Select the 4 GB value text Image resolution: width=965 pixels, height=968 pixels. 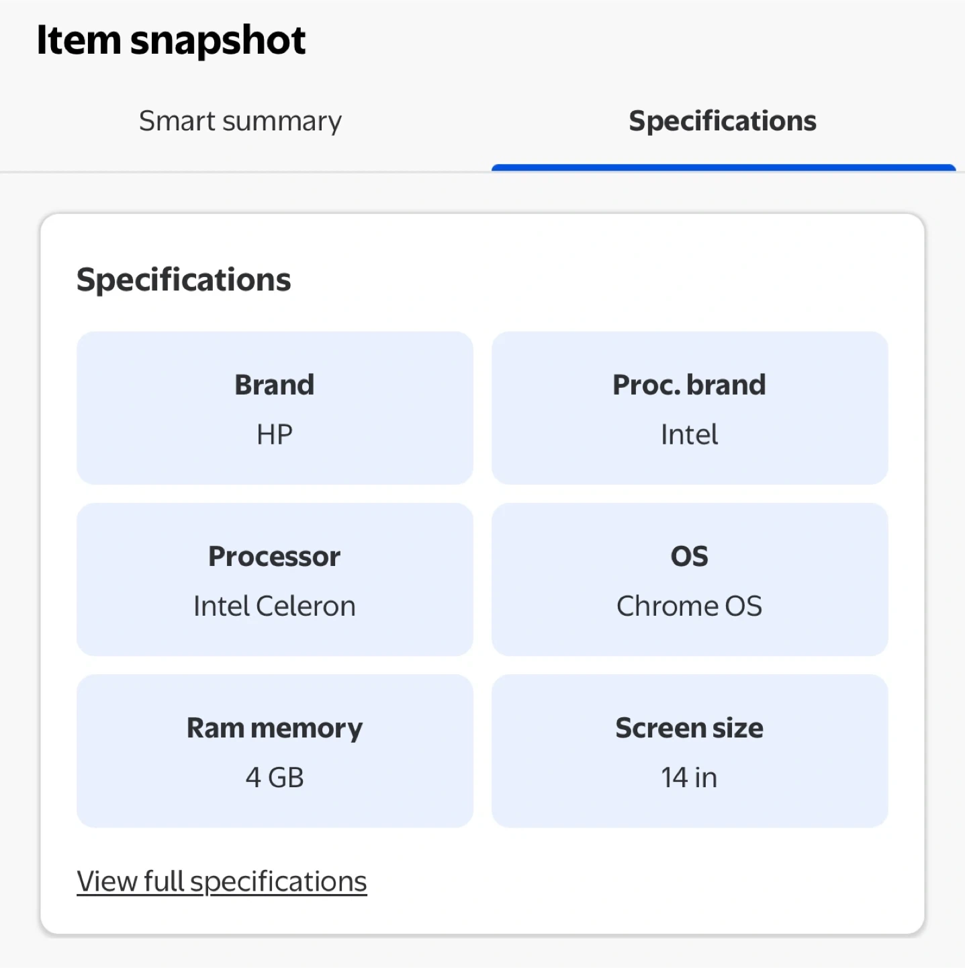tap(274, 778)
